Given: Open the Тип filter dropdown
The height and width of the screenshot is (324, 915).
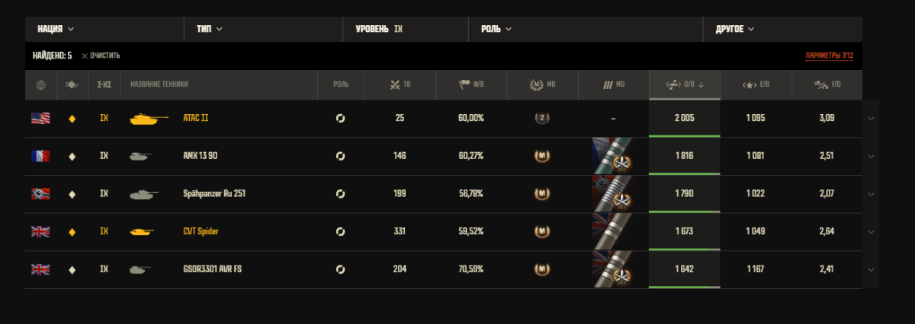Looking at the screenshot, I should pos(209,29).
